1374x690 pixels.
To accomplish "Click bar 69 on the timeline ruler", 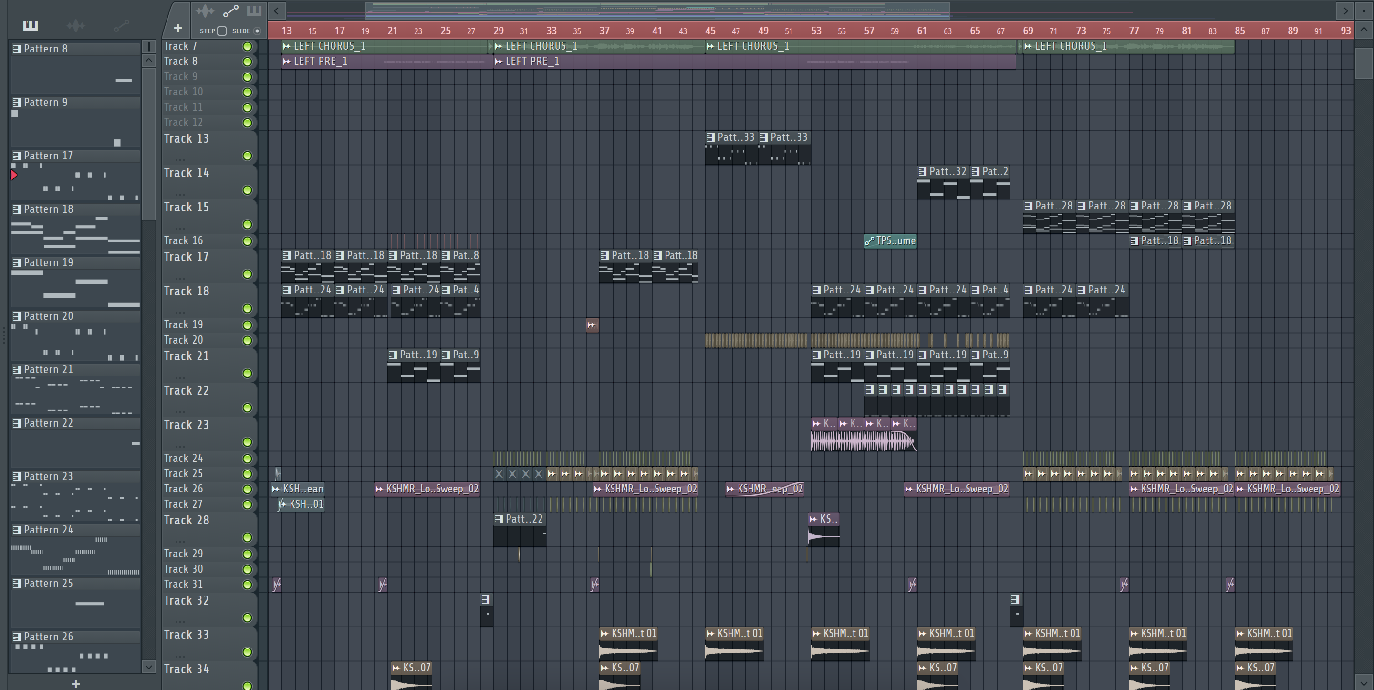I will (x=1028, y=31).
